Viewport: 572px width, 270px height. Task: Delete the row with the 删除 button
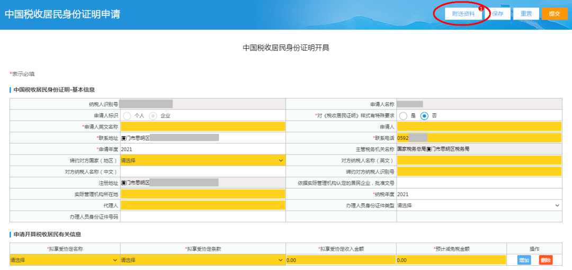[x=546, y=260]
